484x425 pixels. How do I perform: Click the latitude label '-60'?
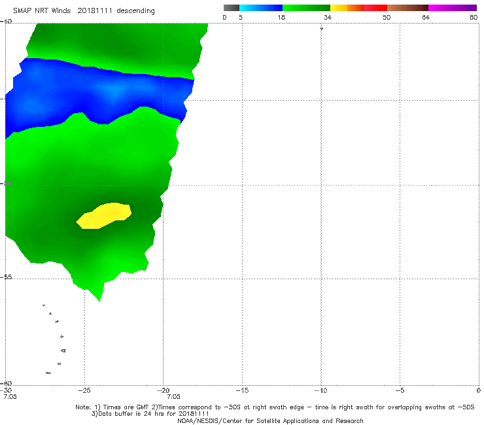pyautogui.click(x=6, y=383)
